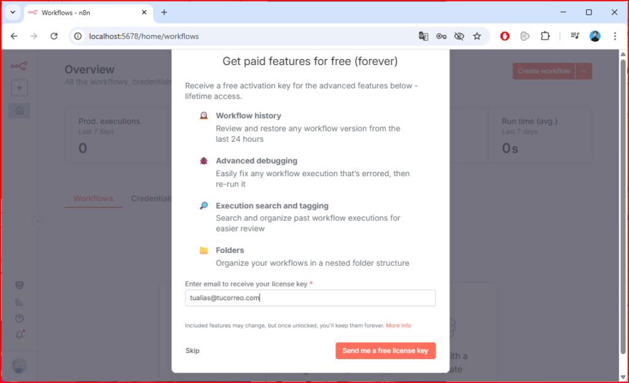The image size is (629, 383).
Task: Click the plus button in n8n sidebar
Action: (20, 88)
